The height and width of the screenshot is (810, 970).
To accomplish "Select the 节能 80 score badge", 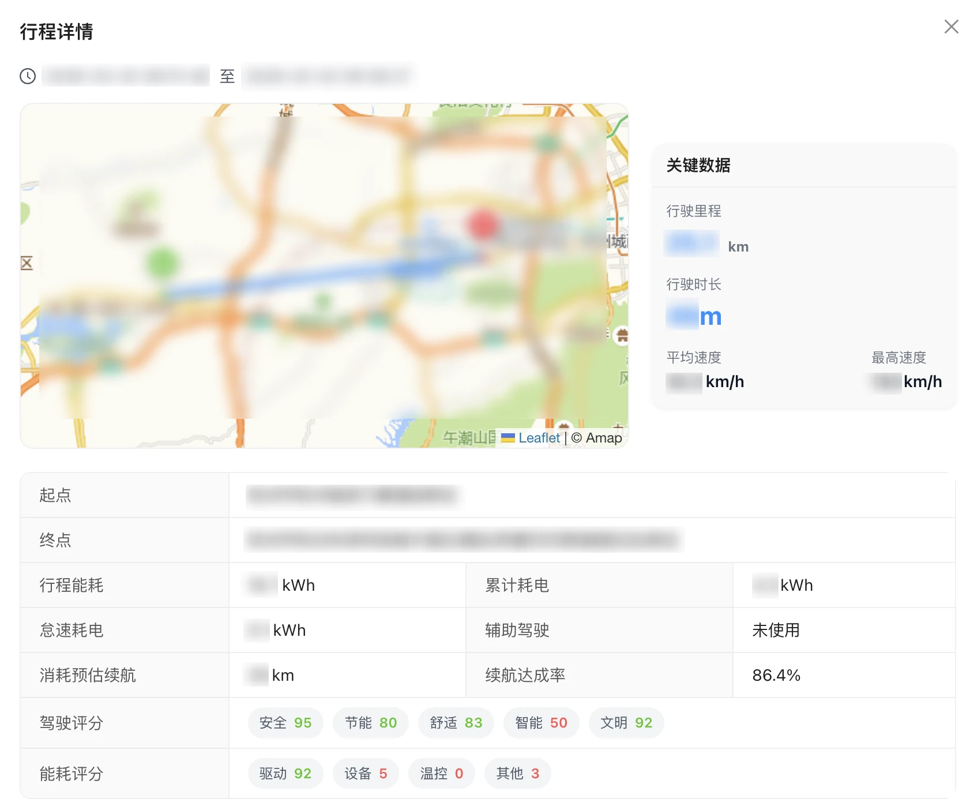I will 370,723.
